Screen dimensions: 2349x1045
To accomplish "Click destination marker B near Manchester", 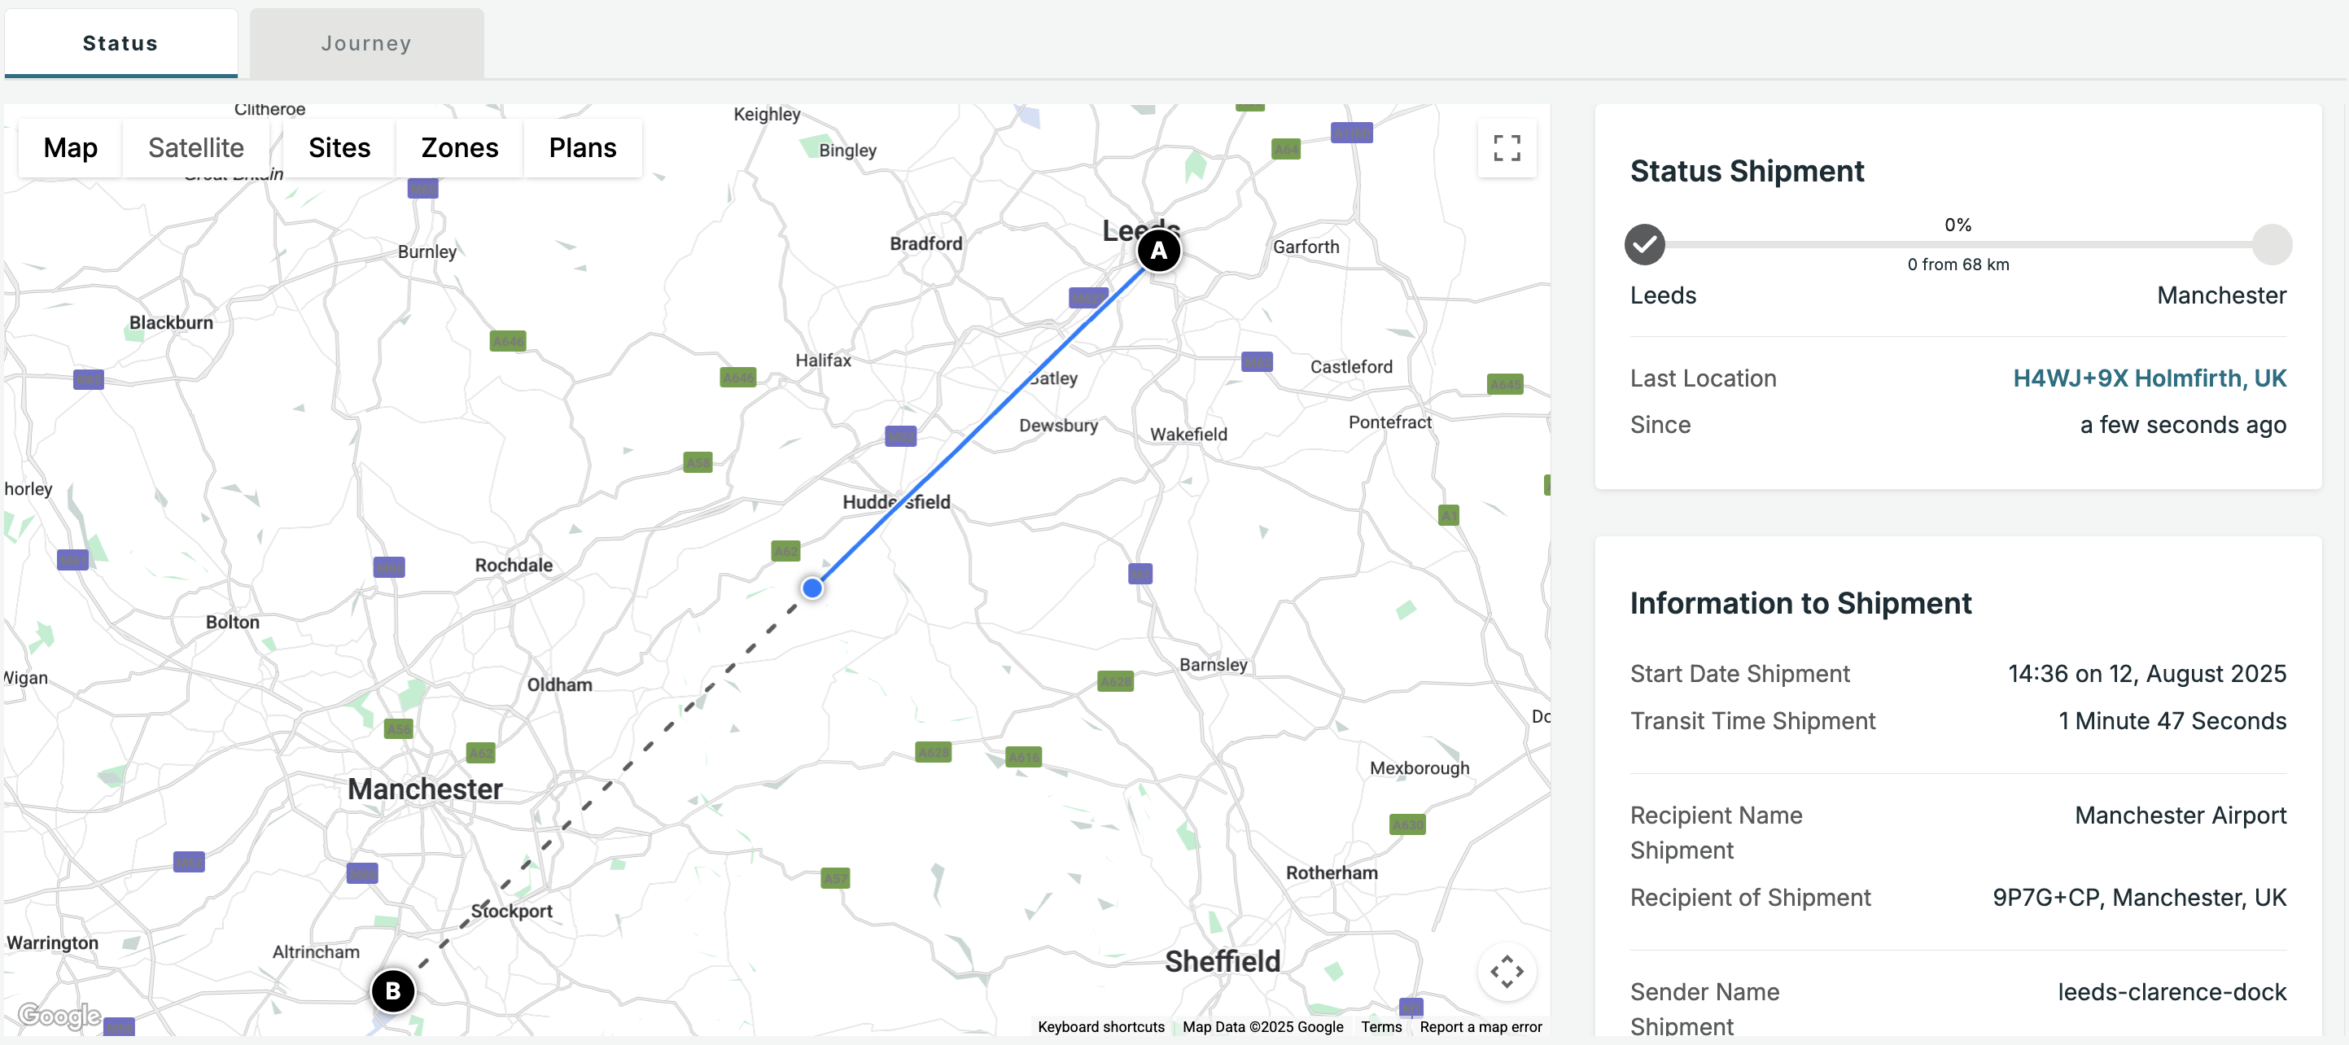I will coord(393,990).
